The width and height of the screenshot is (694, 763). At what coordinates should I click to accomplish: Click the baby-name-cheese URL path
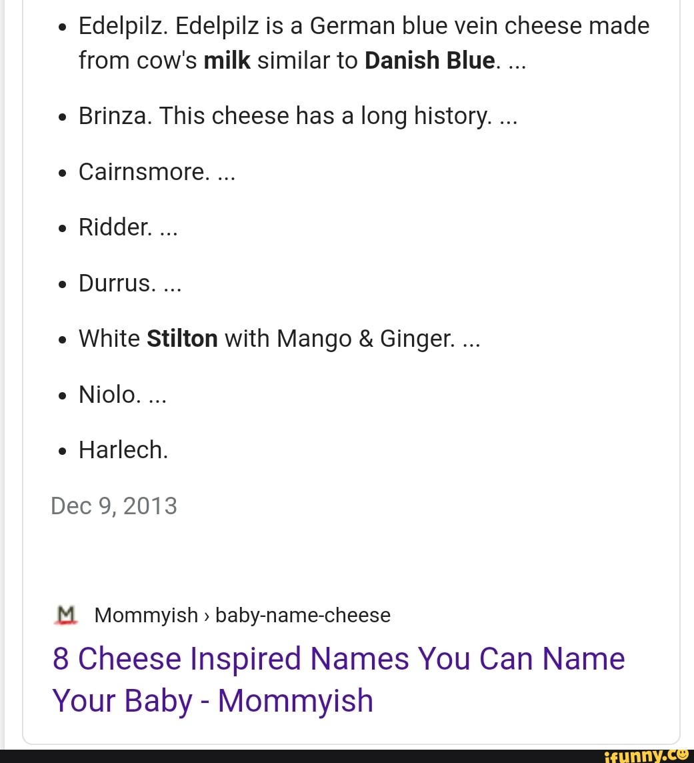pyautogui.click(x=303, y=615)
